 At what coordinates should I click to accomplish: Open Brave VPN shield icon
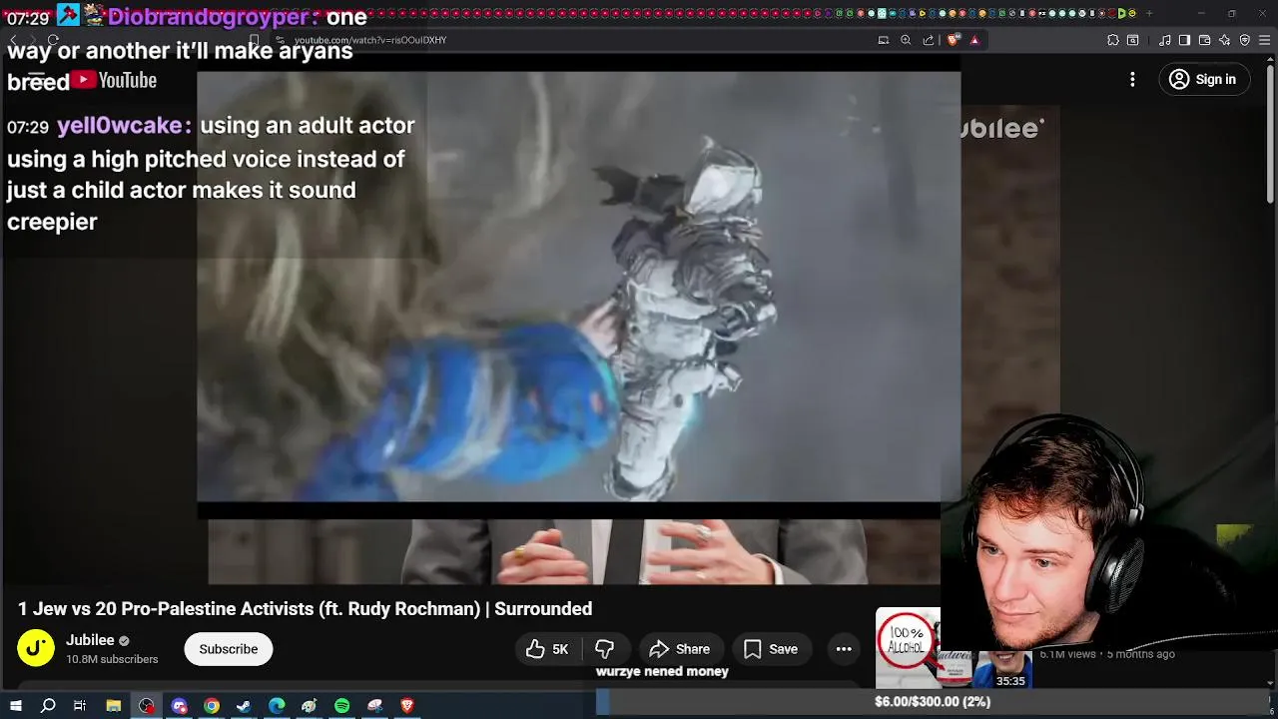click(x=1244, y=40)
